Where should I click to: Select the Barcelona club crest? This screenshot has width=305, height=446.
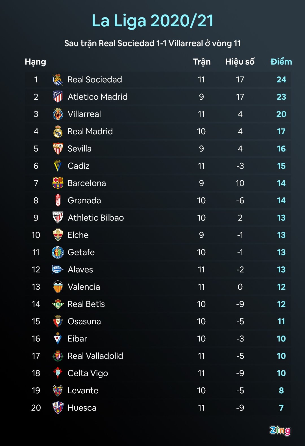click(58, 183)
